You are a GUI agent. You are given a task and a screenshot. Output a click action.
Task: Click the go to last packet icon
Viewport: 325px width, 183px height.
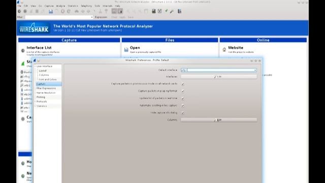[x=106, y=11]
